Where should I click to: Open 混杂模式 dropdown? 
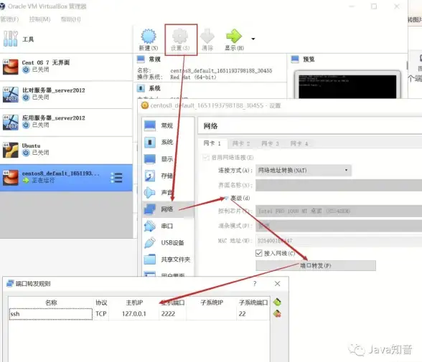pos(339,226)
